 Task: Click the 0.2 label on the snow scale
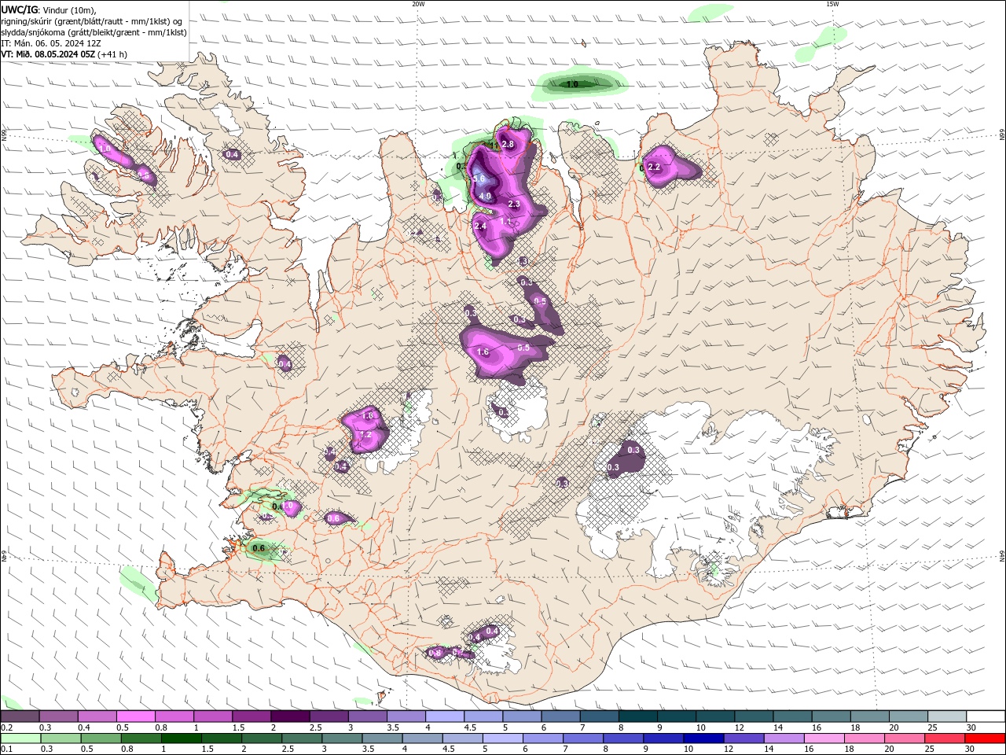(7, 727)
